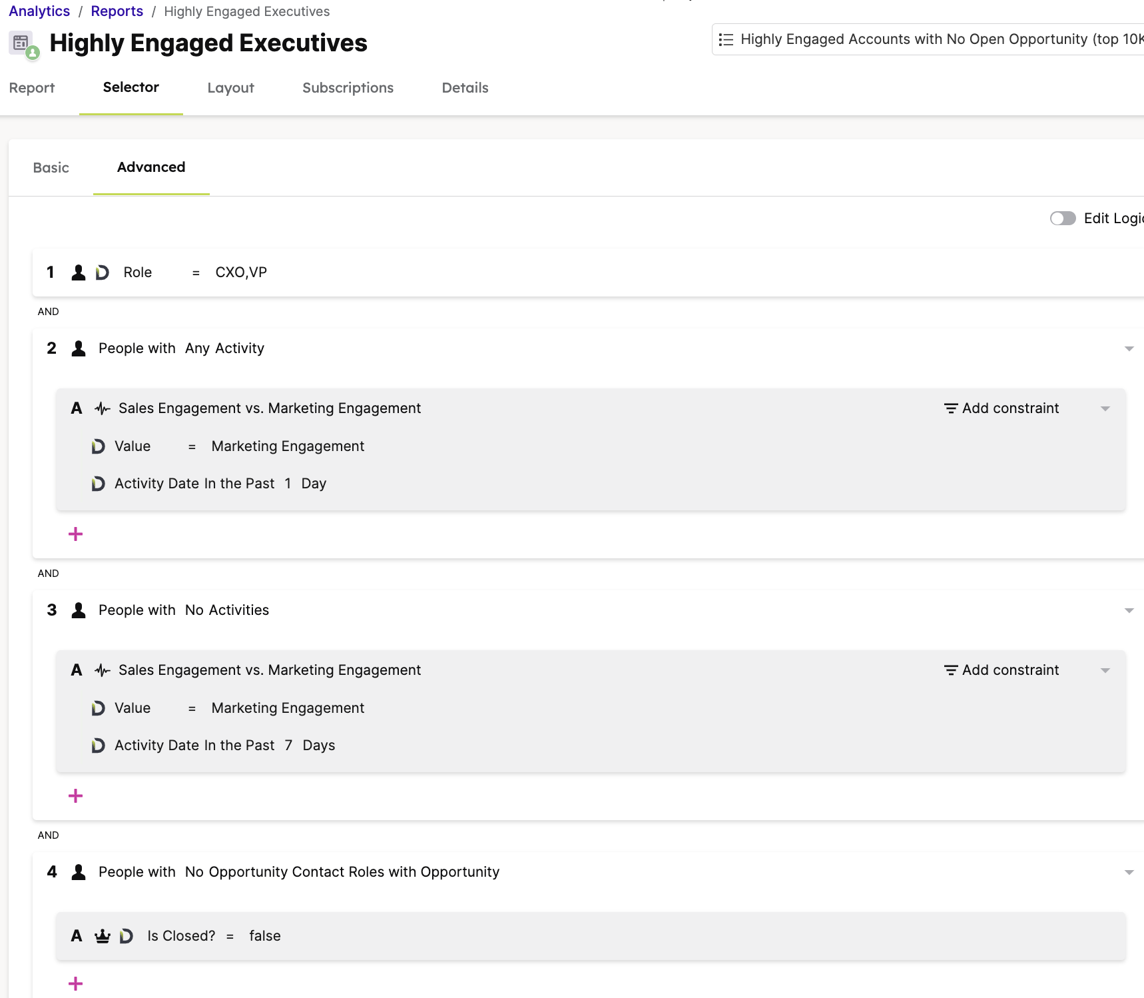Screen dimensions: 1144x998
Task: Click the D icon by Activity Date 7 Days
Action: pos(98,746)
